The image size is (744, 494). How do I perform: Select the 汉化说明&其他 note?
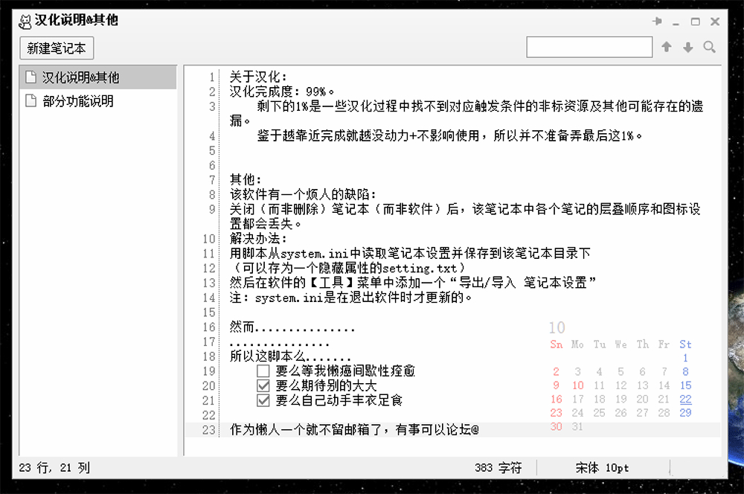[x=98, y=77]
